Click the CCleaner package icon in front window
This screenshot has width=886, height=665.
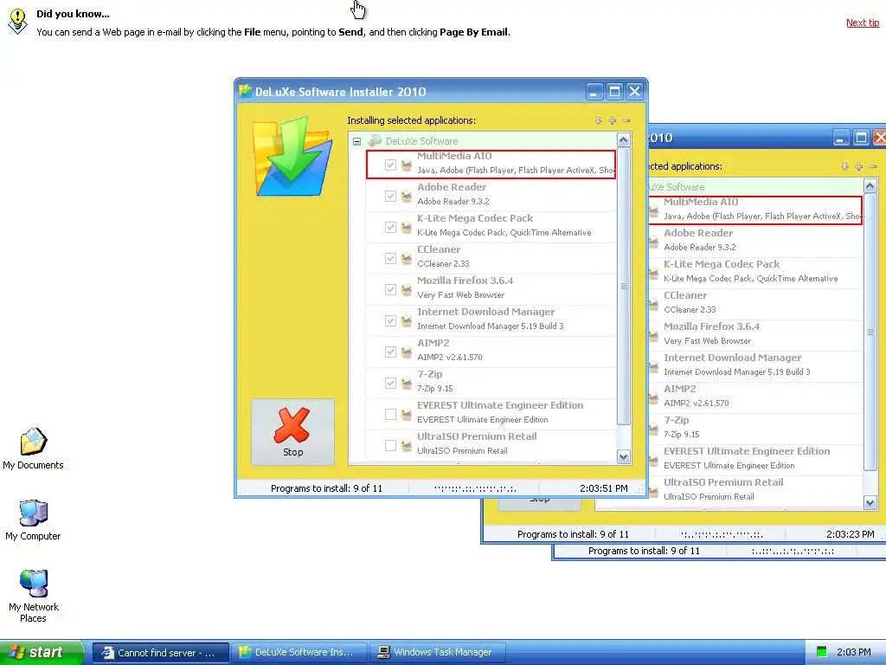(407, 258)
